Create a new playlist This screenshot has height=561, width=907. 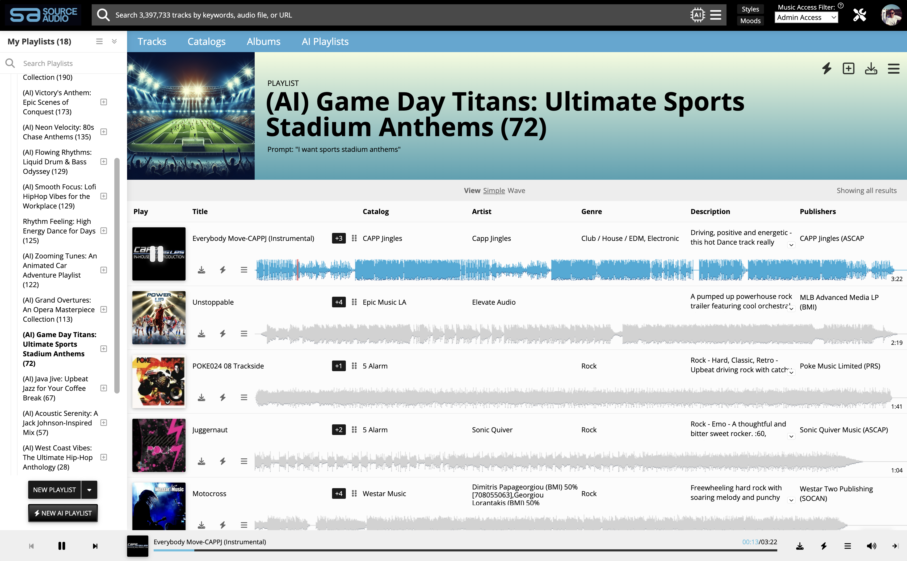[54, 490]
